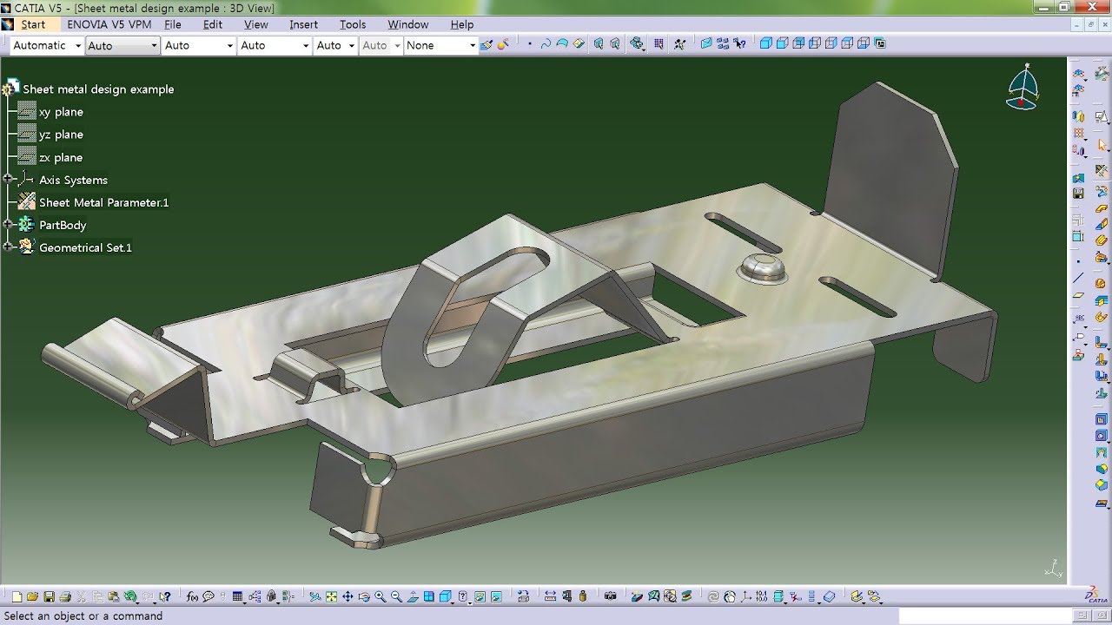Click the Pan tool icon
The height and width of the screenshot is (625, 1112).
[348, 597]
